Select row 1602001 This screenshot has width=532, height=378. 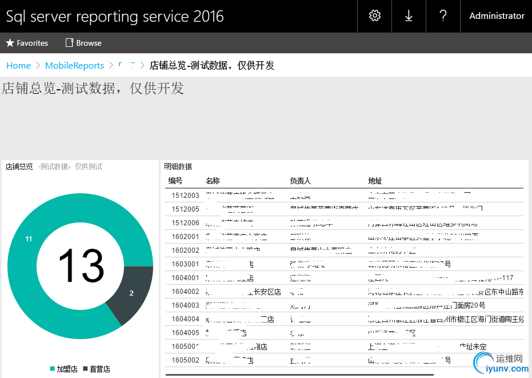[344, 236]
